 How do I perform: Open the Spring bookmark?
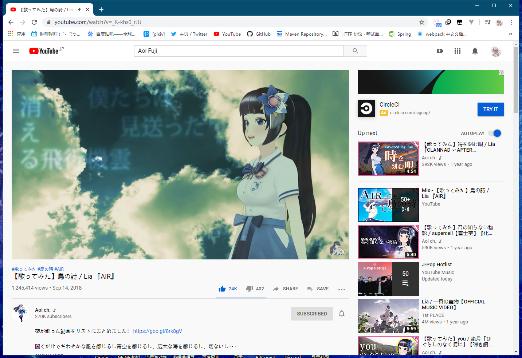400,34
